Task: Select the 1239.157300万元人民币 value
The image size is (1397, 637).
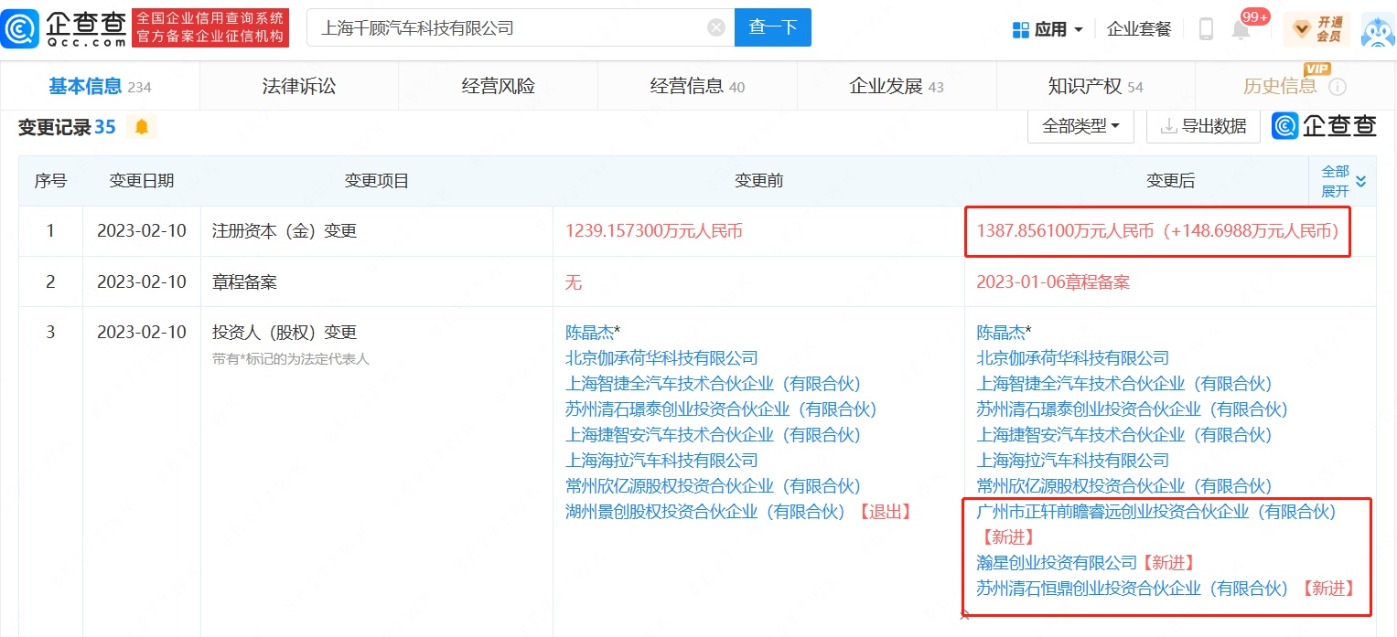Action: (654, 231)
